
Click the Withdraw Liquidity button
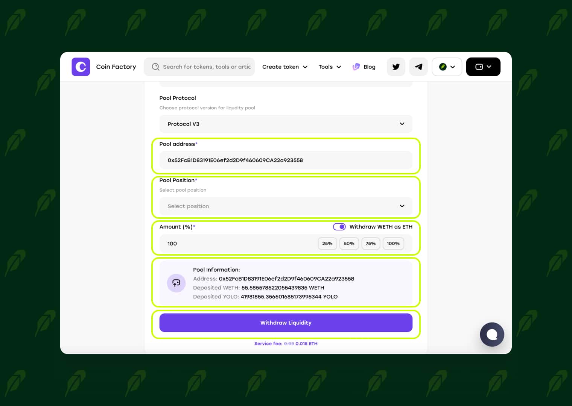(286, 323)
